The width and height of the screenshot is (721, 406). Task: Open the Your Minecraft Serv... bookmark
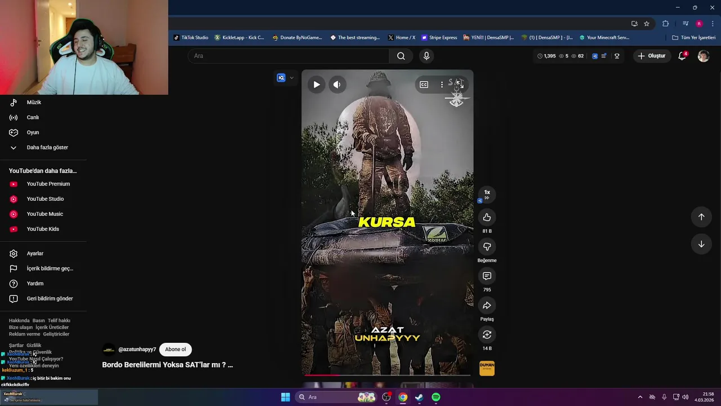pyautogui.click(x=604, y=38)
